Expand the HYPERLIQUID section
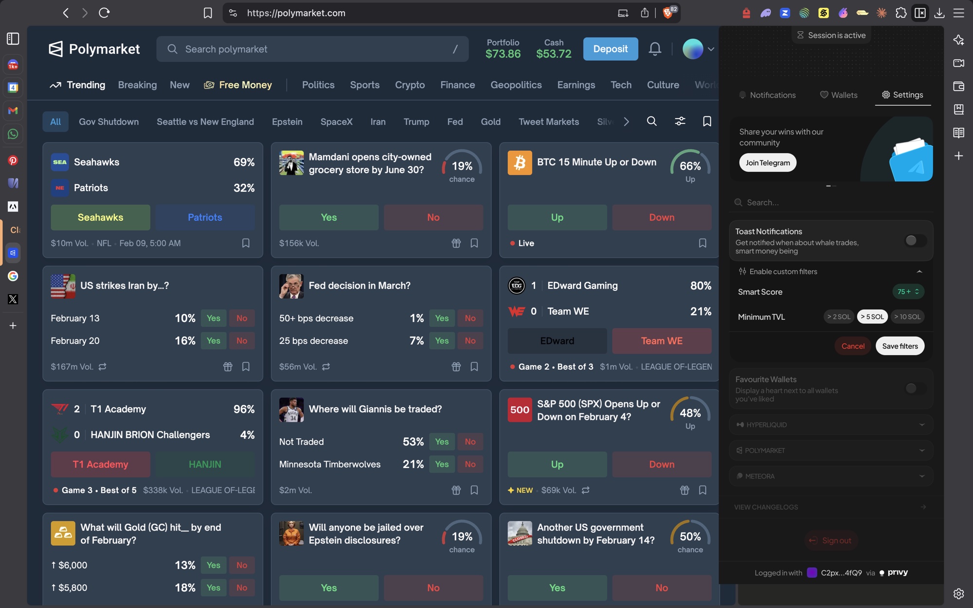973x608 pixels. (x=921, y=425)
